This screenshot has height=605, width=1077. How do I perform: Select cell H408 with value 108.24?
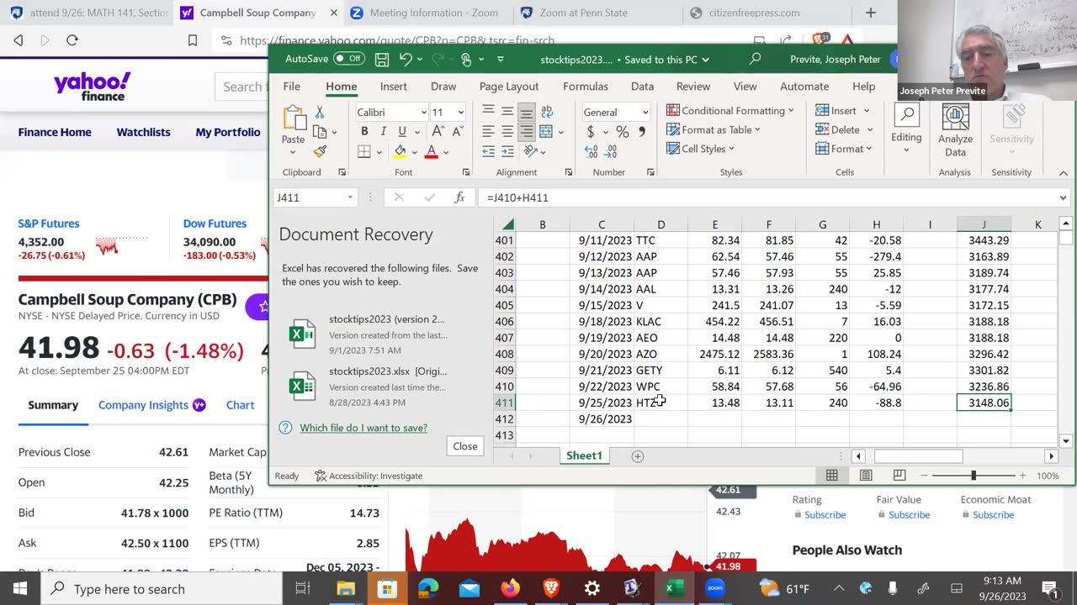click(x=876, y=354)
